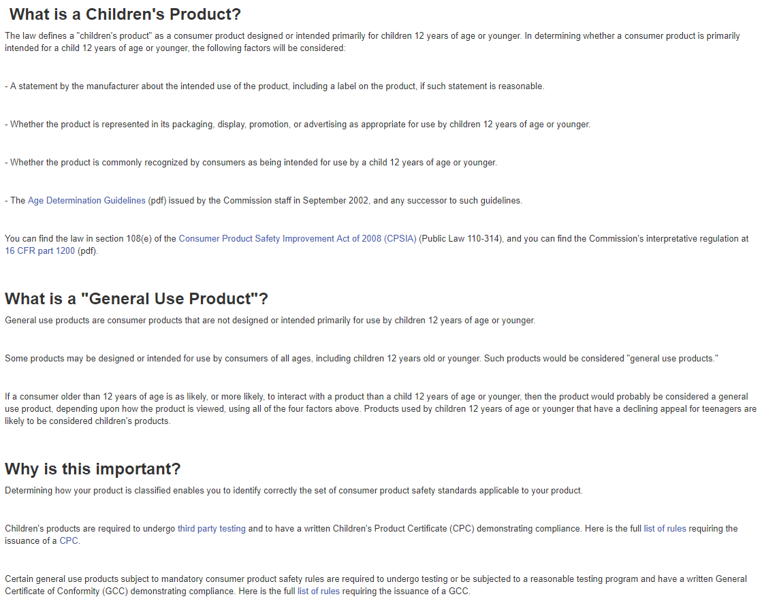Click the 'What is a Children's Product?' heading
The width and height of the screenshot is (762, 601).
pyautogui.click(x=125, y=14)
